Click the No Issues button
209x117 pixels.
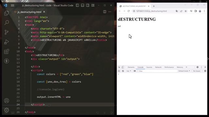[197, 71]
